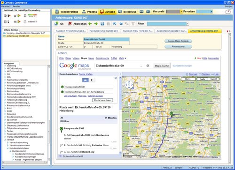Select Vorgang - Kundenstamm - Navigator in Offene Sichten

[26, 33]
